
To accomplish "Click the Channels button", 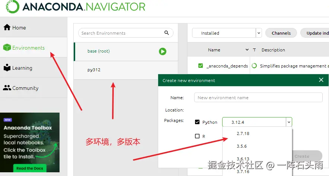I will click(281, 33).
